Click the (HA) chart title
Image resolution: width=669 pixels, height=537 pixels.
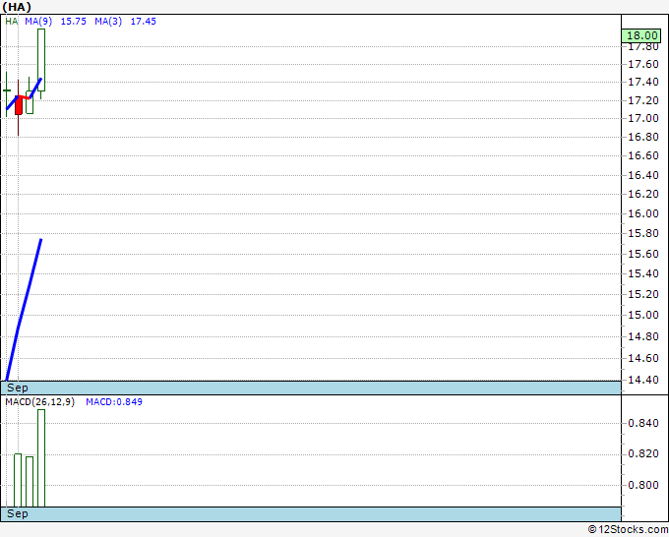pos(17,7)
